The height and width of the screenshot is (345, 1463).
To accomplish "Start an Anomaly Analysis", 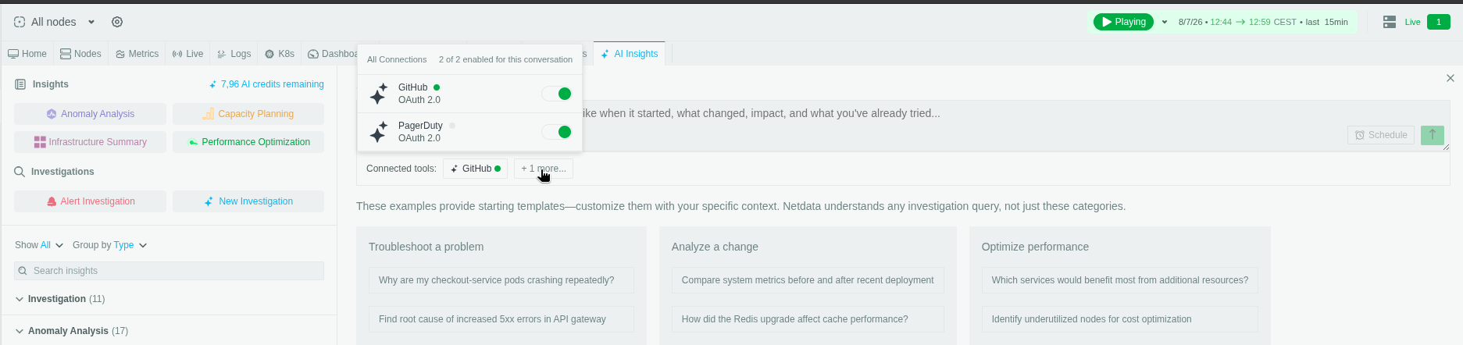I will (x=90, y=114).
